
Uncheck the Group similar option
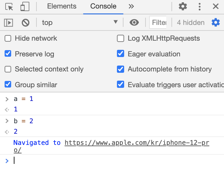click(8, 85)
